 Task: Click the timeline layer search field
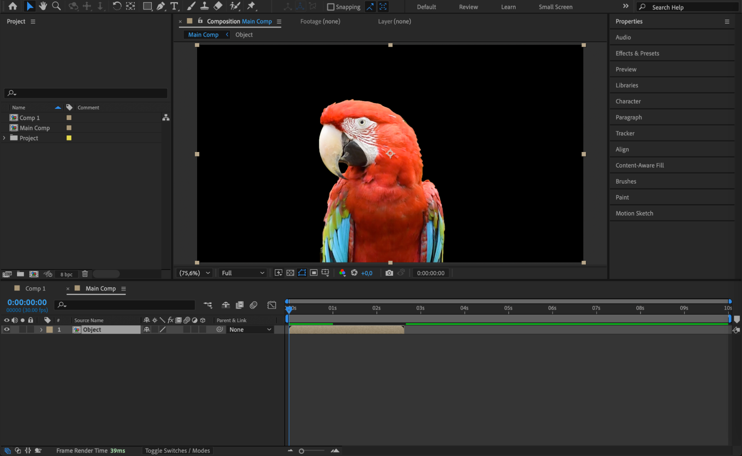pos(126,305)
